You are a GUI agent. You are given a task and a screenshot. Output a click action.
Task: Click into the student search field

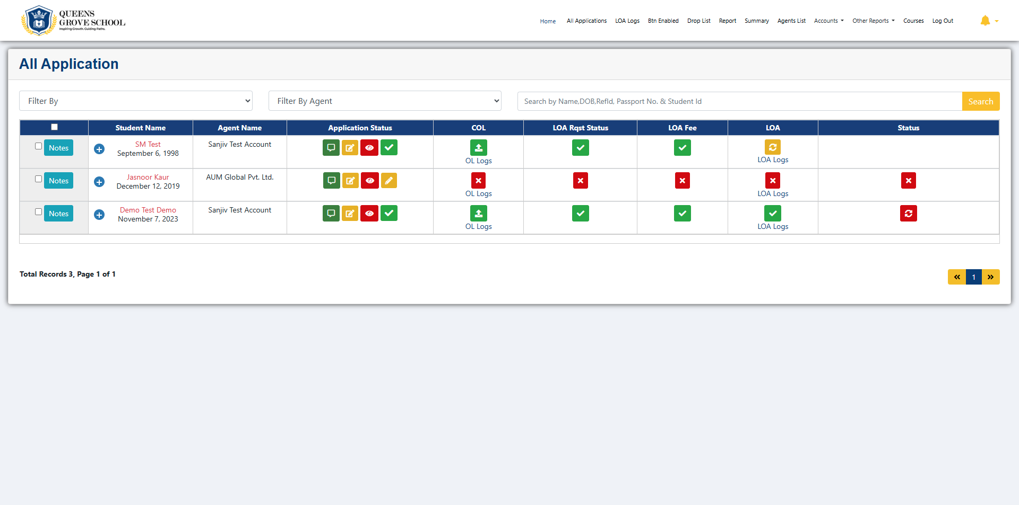tap(739, 101)
